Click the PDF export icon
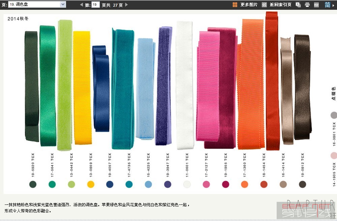 point(316,5)
